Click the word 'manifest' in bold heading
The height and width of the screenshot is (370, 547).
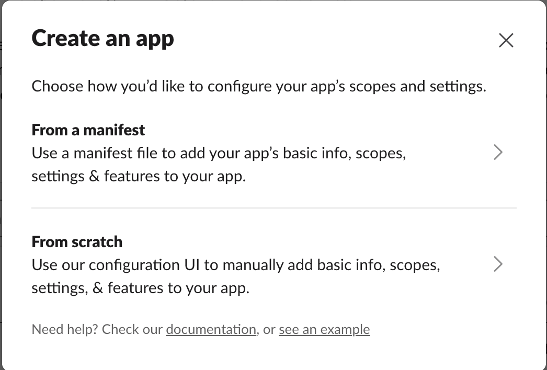[x=116, y=130]
